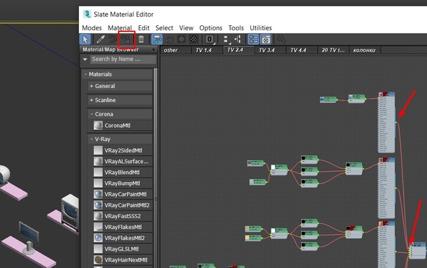Open the Utilities menu
427x268 pixels.
click(x=261, y=28)
